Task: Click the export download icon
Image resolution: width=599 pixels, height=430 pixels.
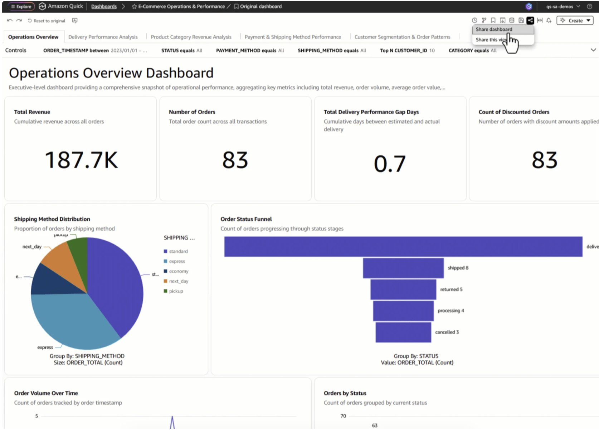Action: coord(502,20)
